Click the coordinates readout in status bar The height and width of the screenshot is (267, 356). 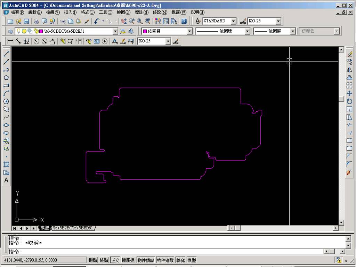45,260
